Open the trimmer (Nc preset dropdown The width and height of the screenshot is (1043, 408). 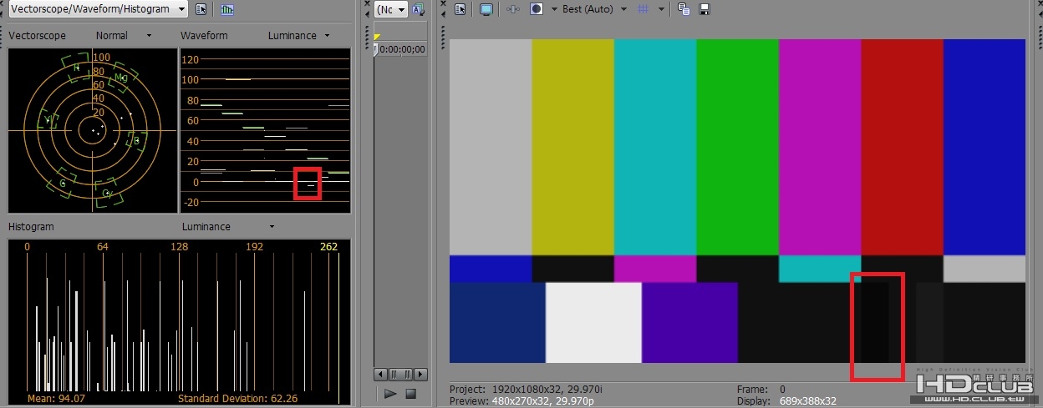[391, 9]
